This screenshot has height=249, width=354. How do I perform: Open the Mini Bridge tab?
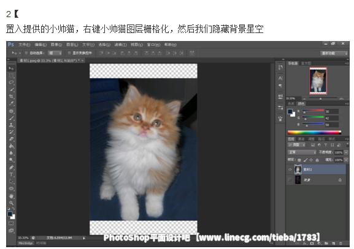[25, 243]
